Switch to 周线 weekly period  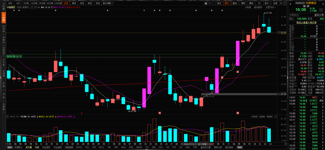[74, 3]
